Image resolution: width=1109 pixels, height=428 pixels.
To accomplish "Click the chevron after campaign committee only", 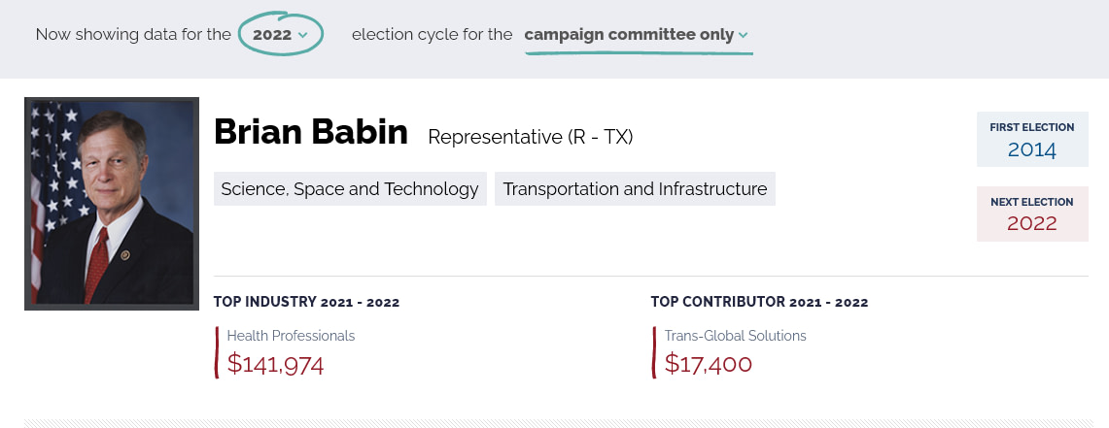I will (743, 35).
